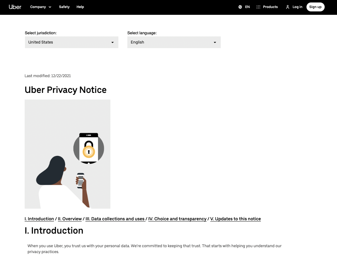Go to IV. Choice and transparency
337x258 pixels.
(x=177, y=219)
